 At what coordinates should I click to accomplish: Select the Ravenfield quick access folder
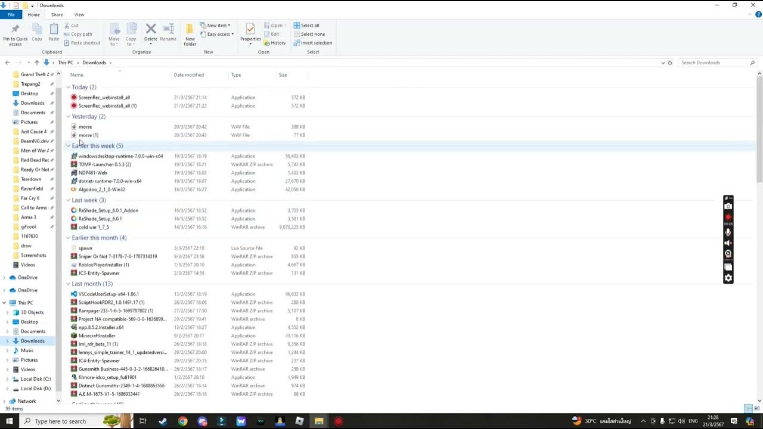coord(32,189)
